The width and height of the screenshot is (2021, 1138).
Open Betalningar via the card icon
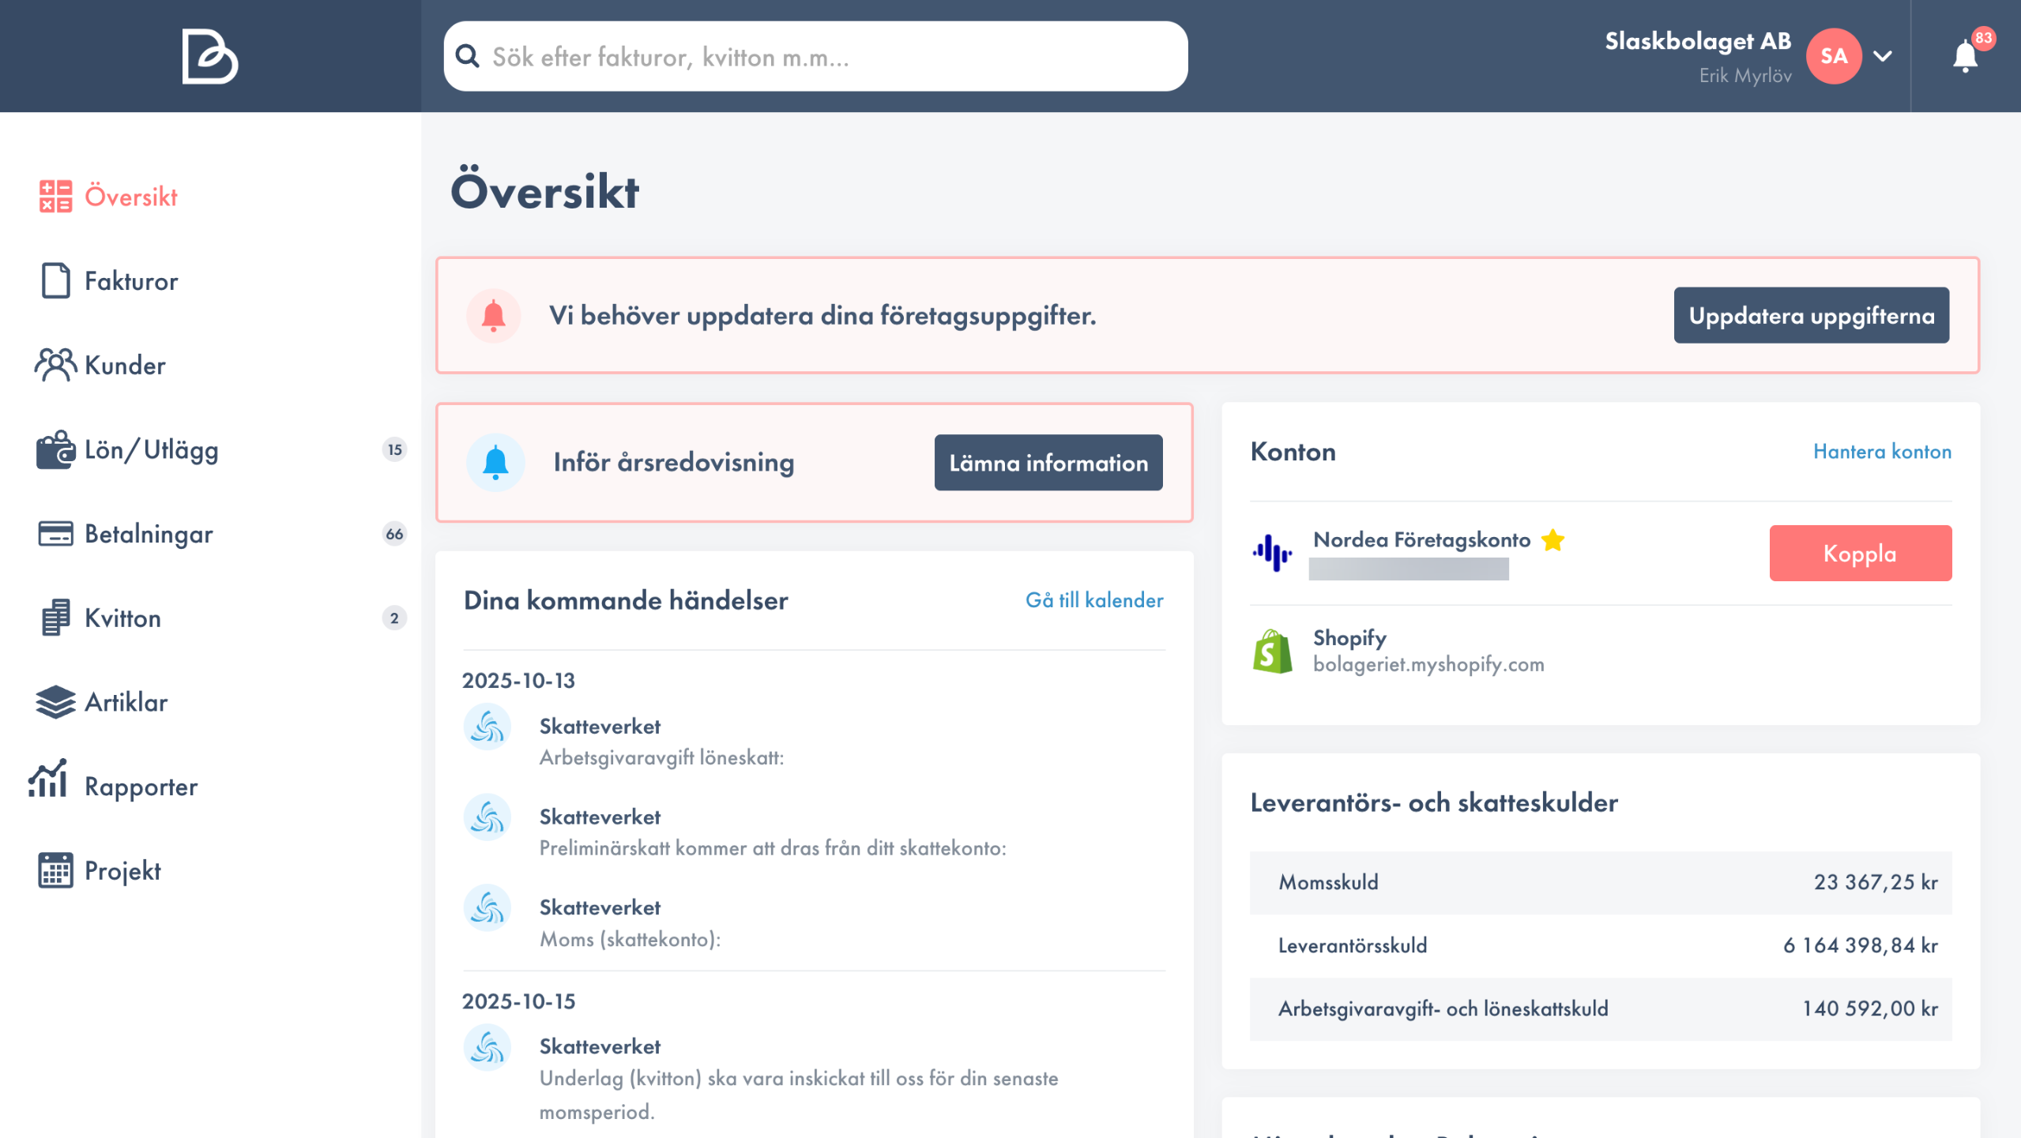tap(55, 534)
